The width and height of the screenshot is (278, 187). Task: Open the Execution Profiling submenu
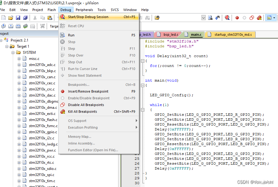pos(99,127)
